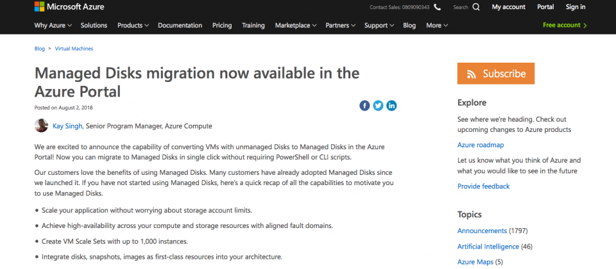
Task: Open the Training nav item
Action: click(253, 26)
